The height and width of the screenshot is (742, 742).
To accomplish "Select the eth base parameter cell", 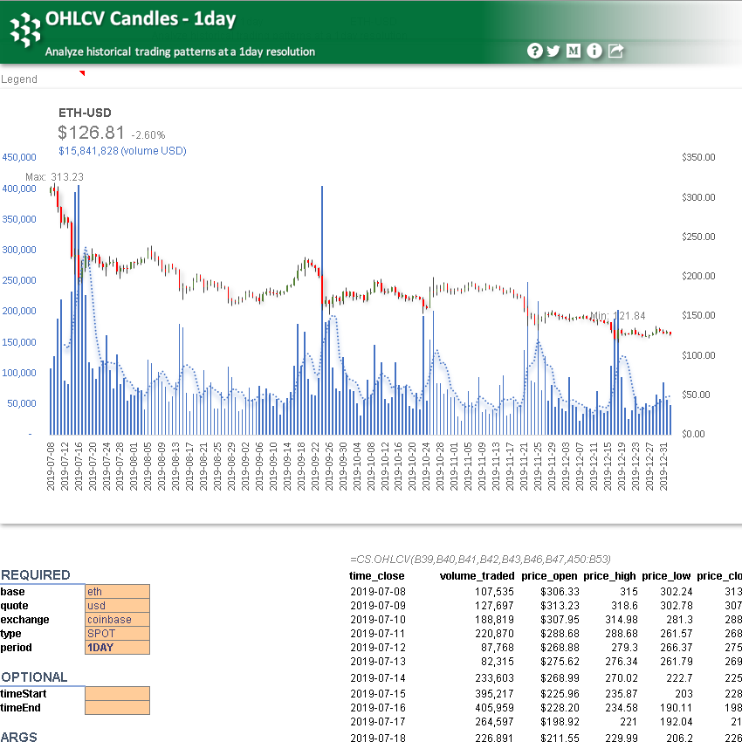I will tap(117, 592).
